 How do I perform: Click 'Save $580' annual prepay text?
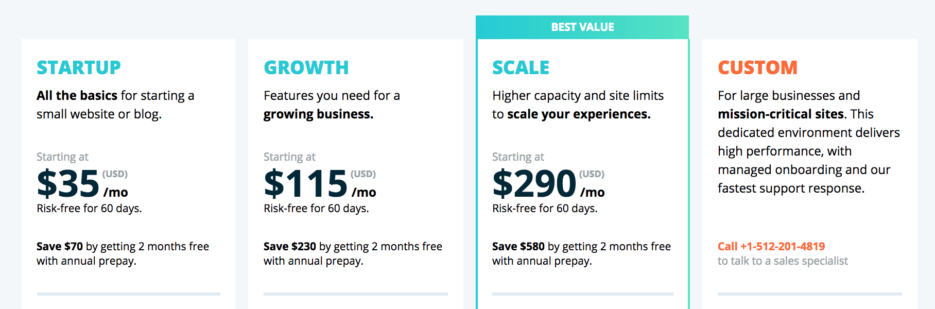point(518,246)
